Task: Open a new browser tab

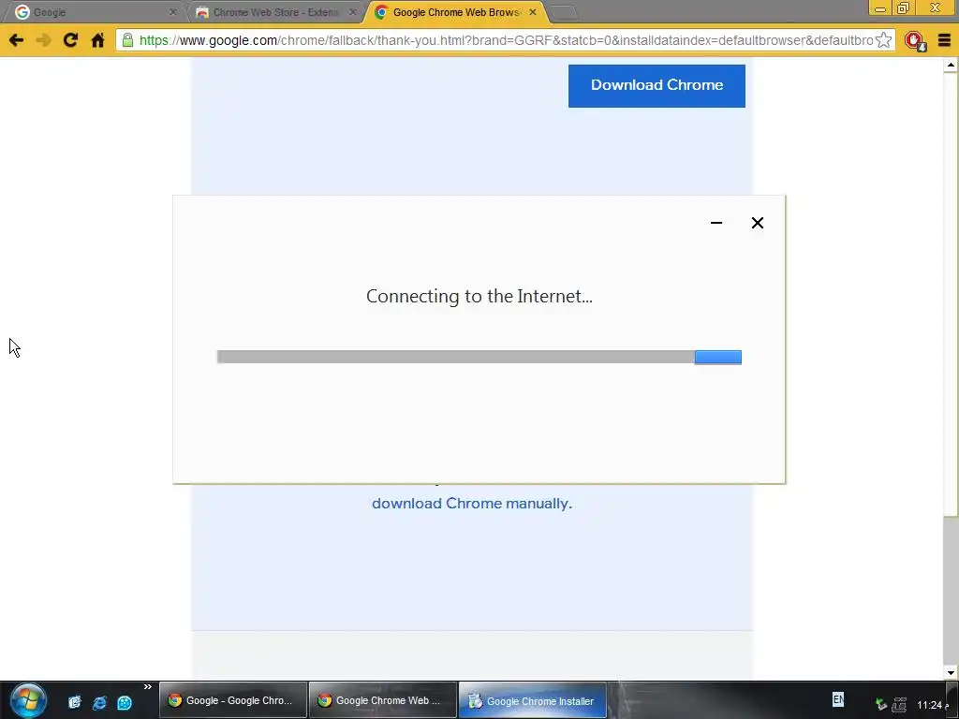Action: [x=563, y=12]
